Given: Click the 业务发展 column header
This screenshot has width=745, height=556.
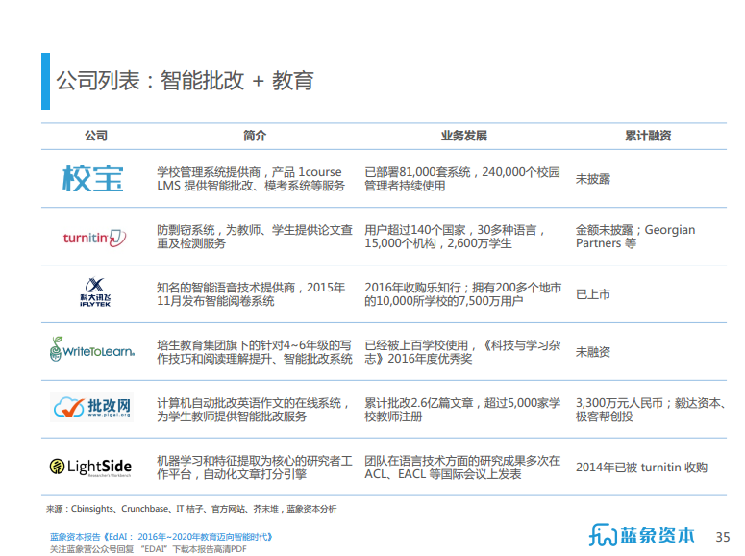Looking at the screenshot, I should (463, 136).
